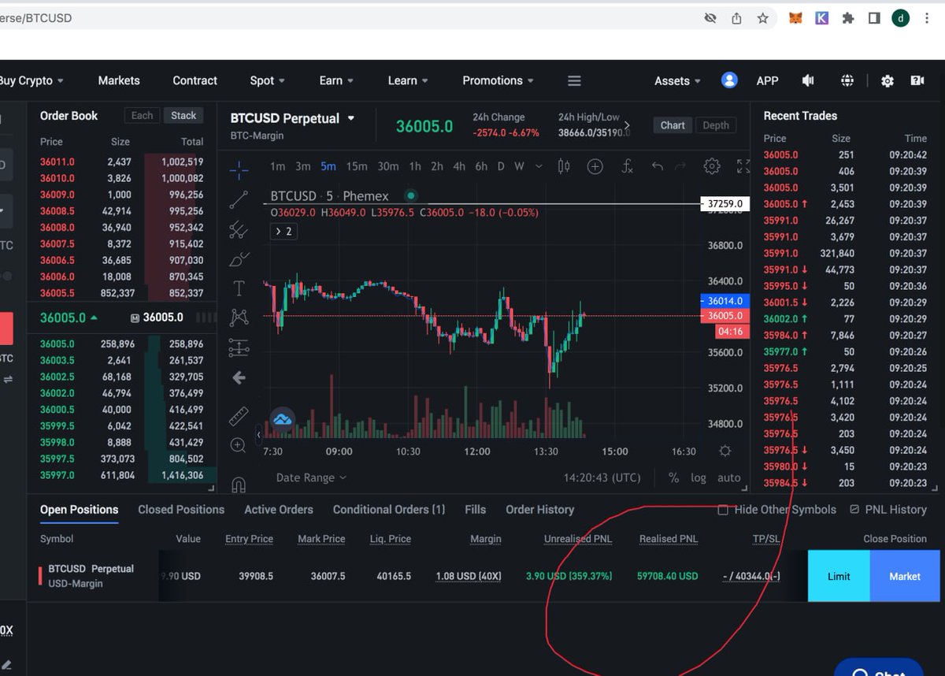Screen dimensions: 945x676
Task: Open the user profile avatar menu
Action: (729, 80)
